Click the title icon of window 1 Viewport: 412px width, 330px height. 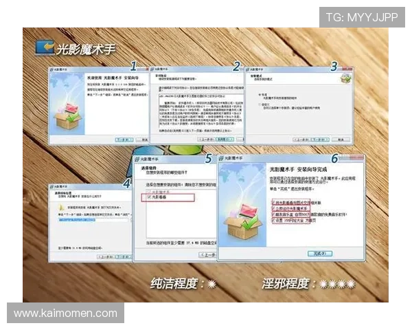51,69
